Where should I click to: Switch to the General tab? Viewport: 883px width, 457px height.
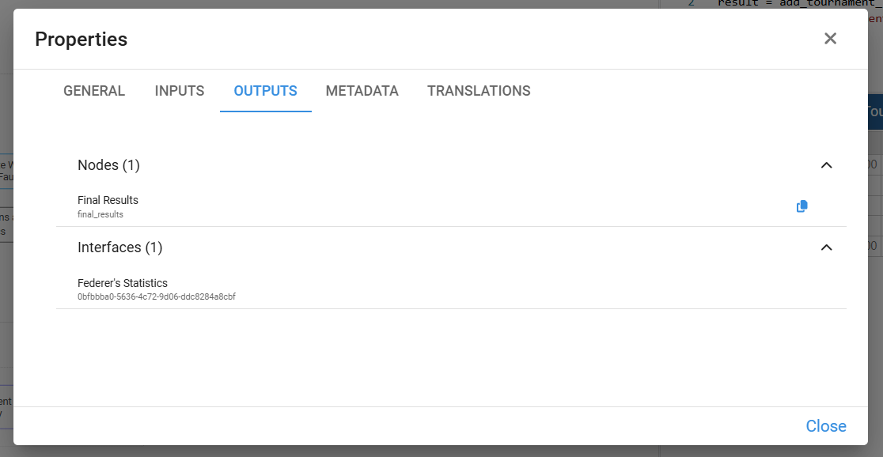(x=94, y=91)
